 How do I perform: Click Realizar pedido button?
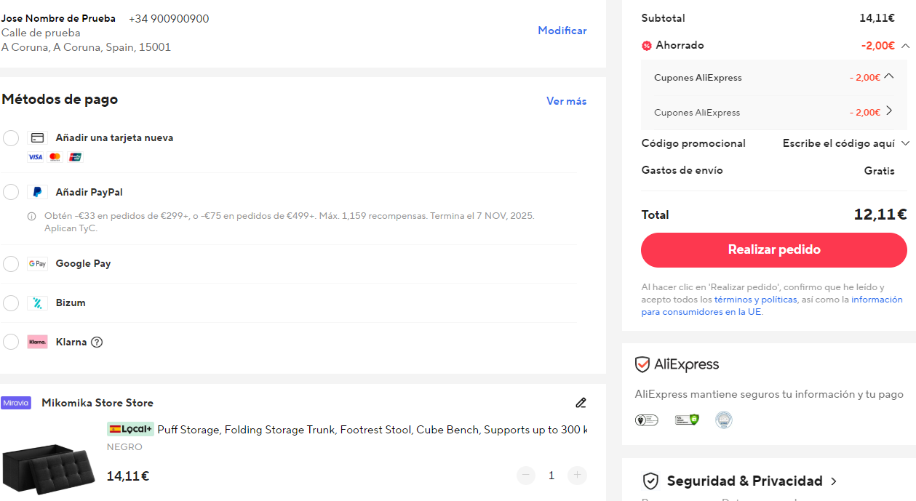pyautogui.click(x=774, y=250)
